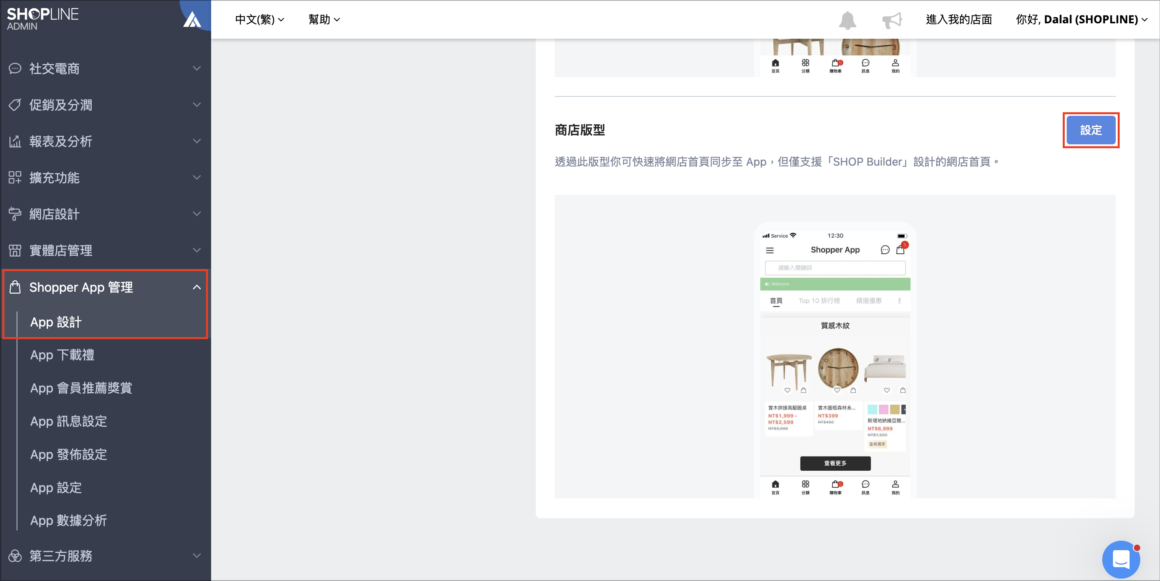Click 購物車 cart icon in lower preview navbar
The height and width of the screenshot is (581, 1160).
(836, 484)
